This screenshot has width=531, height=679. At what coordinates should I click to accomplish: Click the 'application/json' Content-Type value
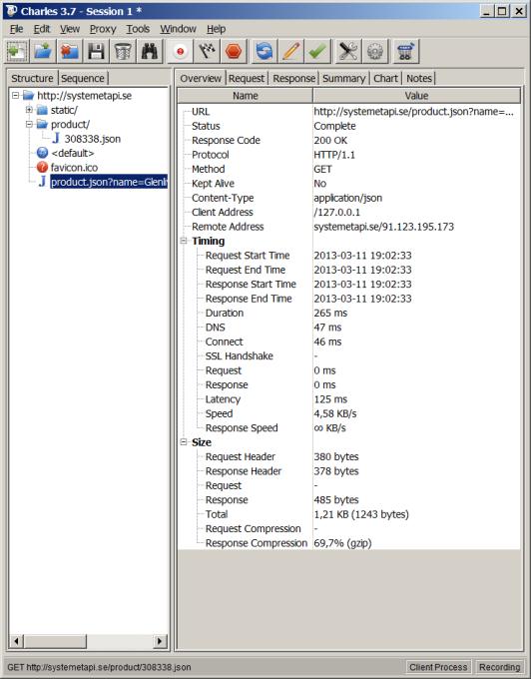348,198
